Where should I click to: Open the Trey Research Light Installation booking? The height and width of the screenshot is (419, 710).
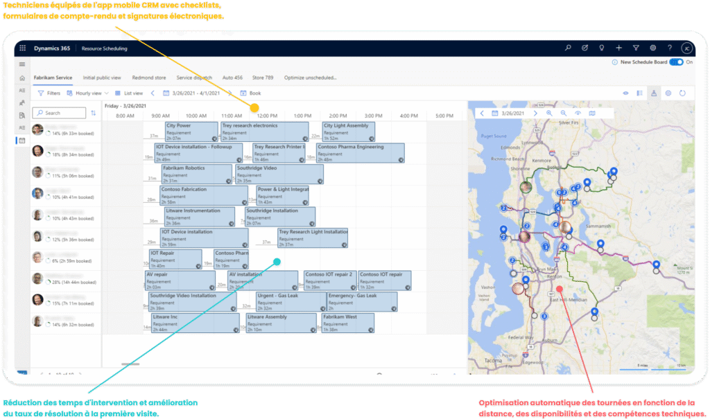pos(313,238)
